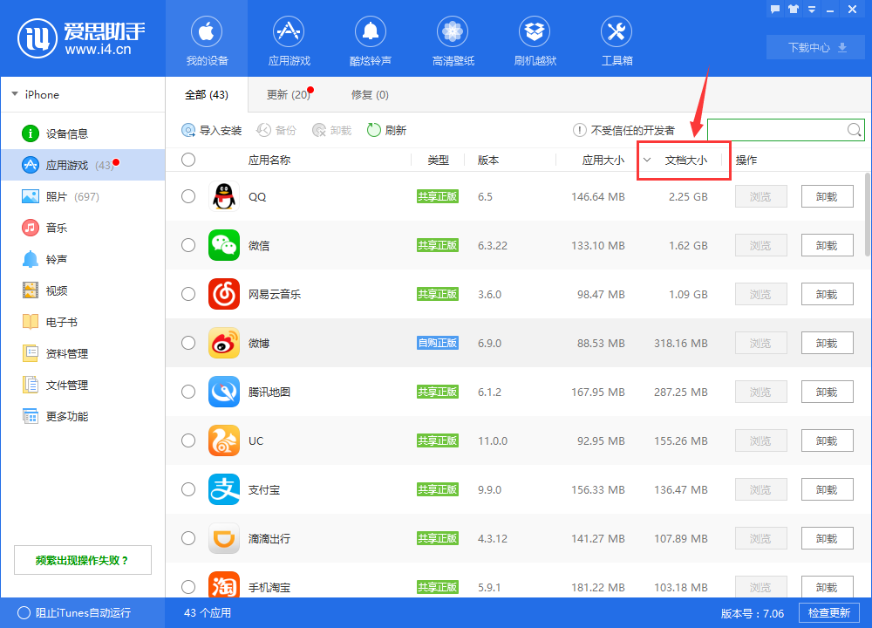872x628 pixels.
Task: Toggle sort arrow on 文档大小 column
Action: (x=647, y=160)
